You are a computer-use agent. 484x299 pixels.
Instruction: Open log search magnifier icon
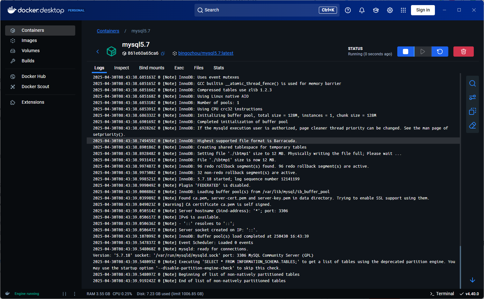pyautogui.click(x=473, y=83)
